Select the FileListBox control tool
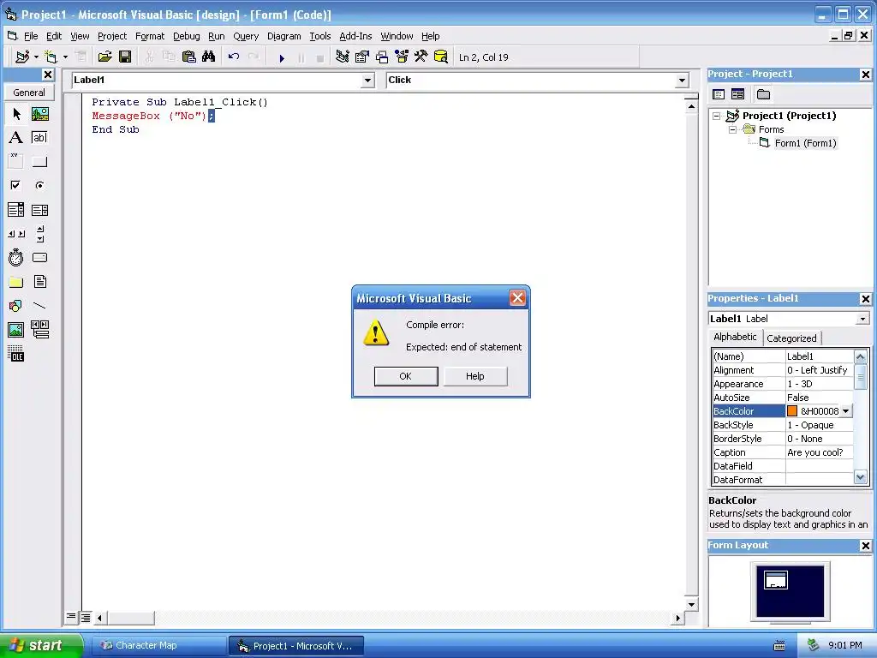This screenshot has height=658, width=877. coord(39,281)
